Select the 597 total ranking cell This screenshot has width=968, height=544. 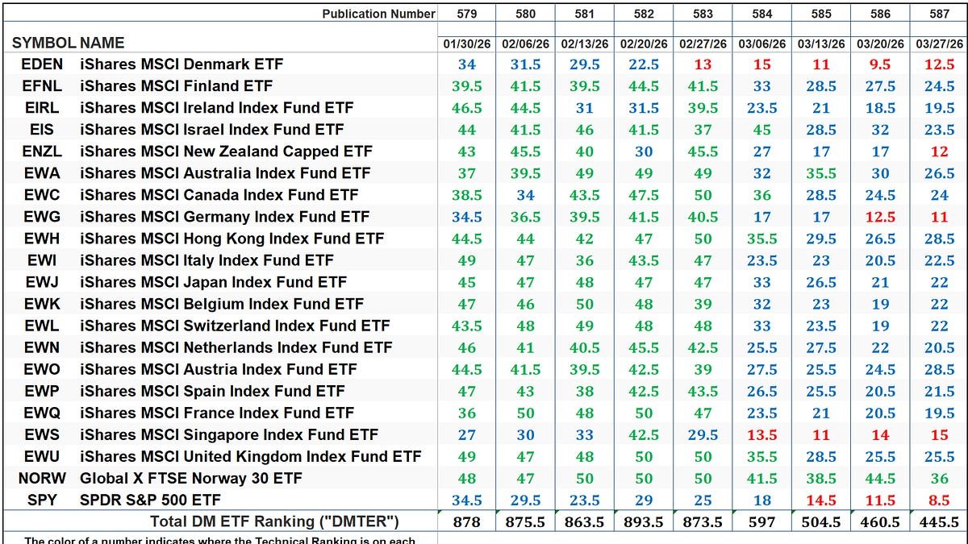(761, 521)
